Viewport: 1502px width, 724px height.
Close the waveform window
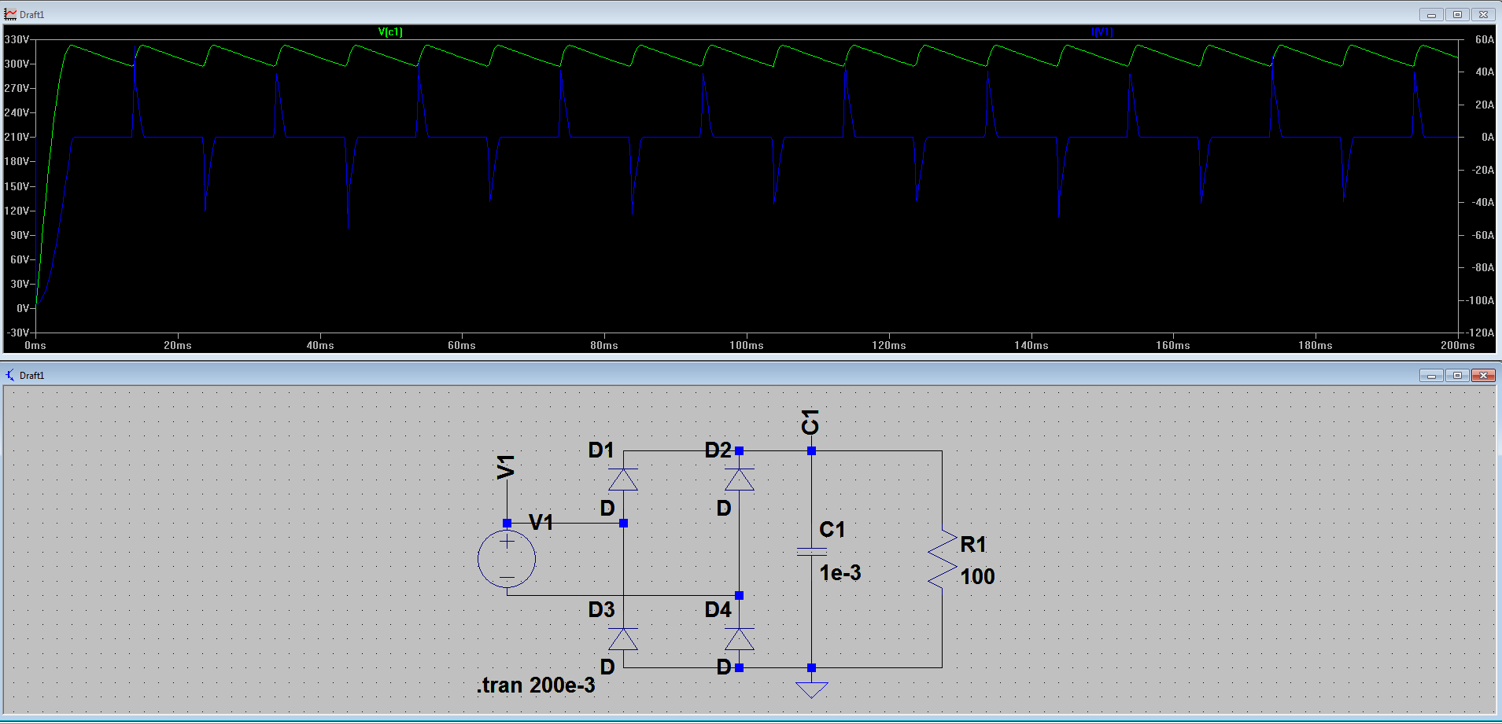pyautogui.click(x=1483, y=14)
